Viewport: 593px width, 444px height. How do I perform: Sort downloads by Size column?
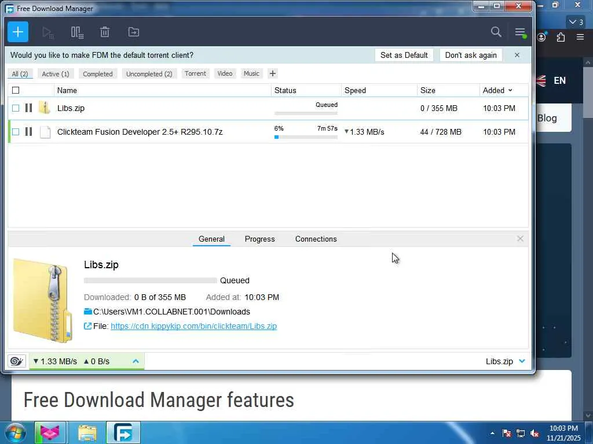click(428, 90)
